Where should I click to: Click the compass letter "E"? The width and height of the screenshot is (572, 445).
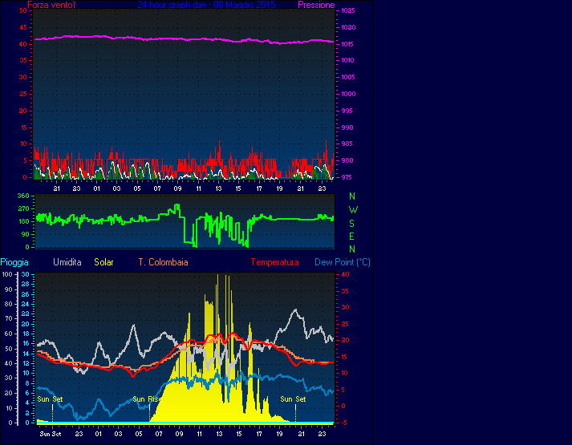(351, 237)
